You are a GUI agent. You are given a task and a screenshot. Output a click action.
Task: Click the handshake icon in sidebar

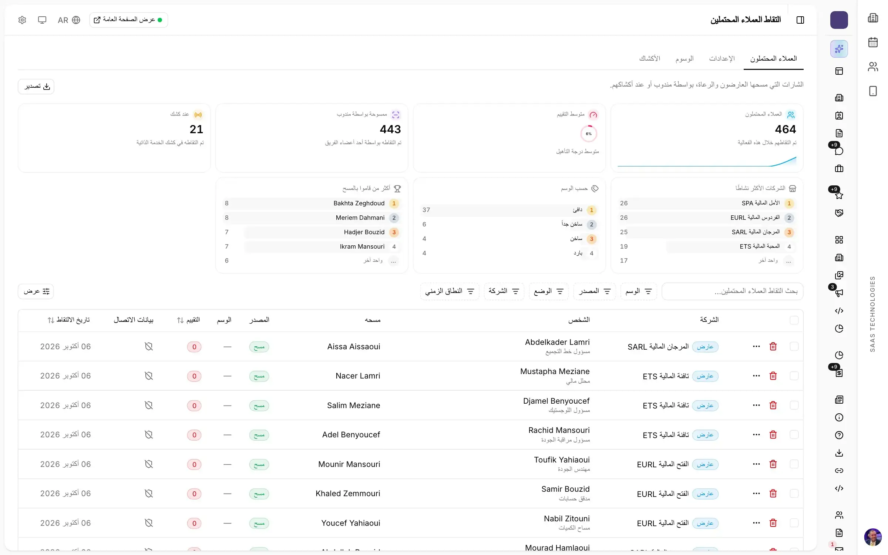pos(839,213)
